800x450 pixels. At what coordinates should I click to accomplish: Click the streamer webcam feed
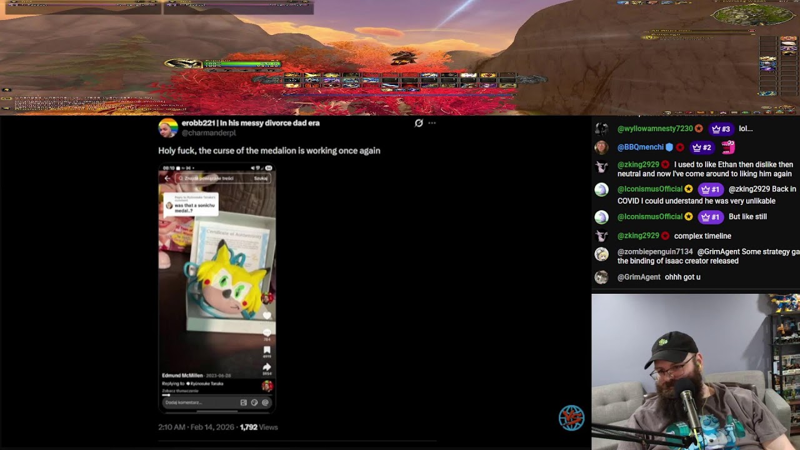click(696, 372)
